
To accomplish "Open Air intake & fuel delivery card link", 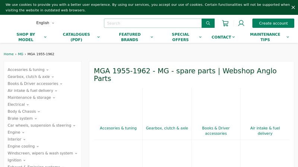I will [x=265, y=131].
